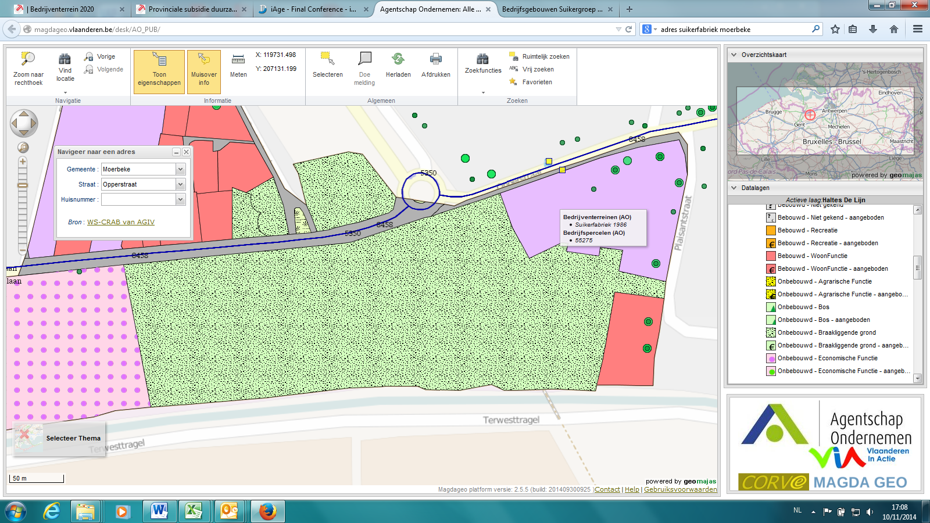Switch to iAge - Final Conference tab
This screenshot has height=523, width=930.
(x=314, y=9)
